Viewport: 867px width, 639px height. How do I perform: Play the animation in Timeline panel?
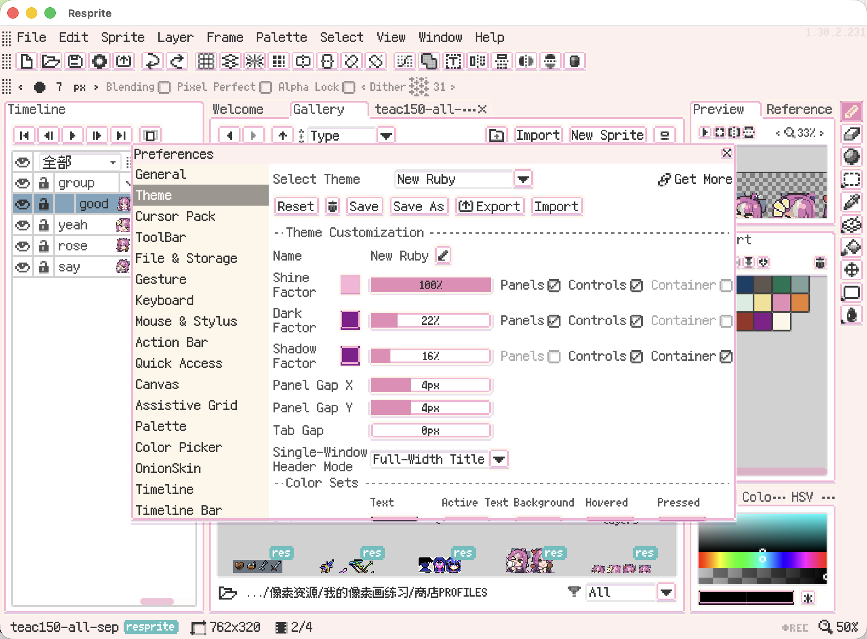click(73, 135)
